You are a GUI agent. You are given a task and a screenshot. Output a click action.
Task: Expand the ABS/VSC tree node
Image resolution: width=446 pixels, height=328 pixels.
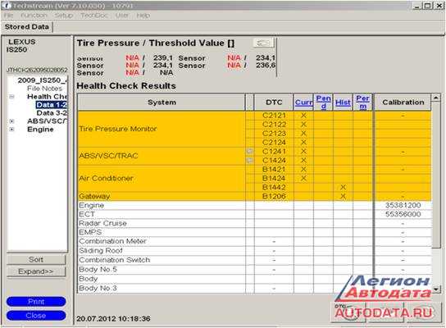coord(11,121)
